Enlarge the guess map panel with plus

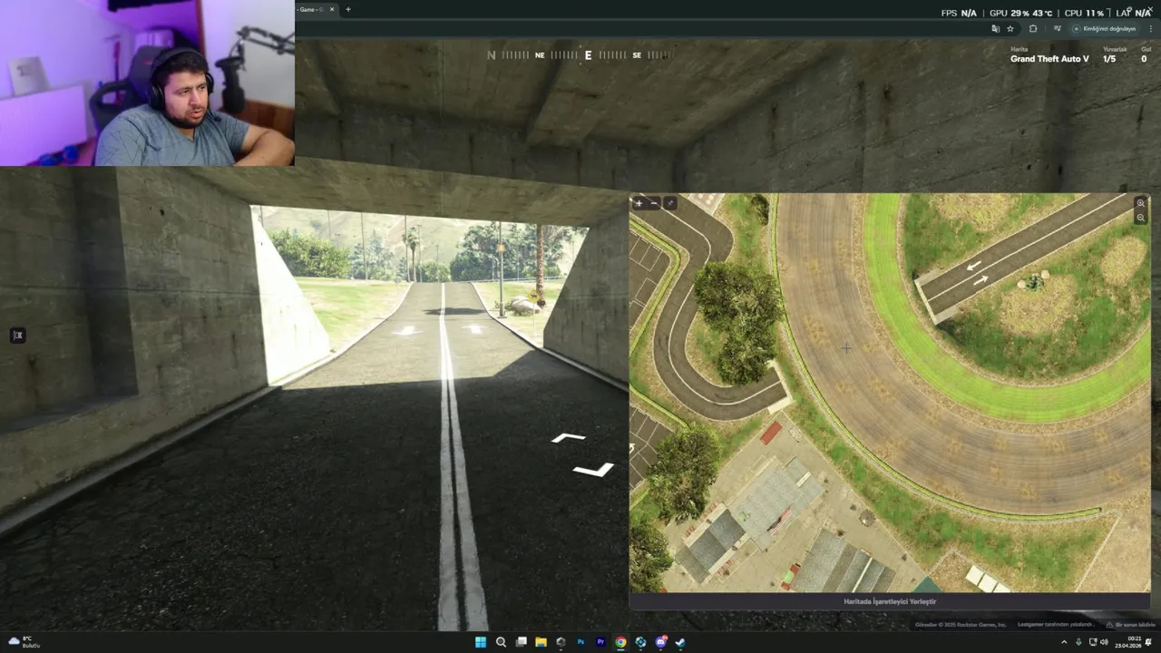click(x=639, y=203)
